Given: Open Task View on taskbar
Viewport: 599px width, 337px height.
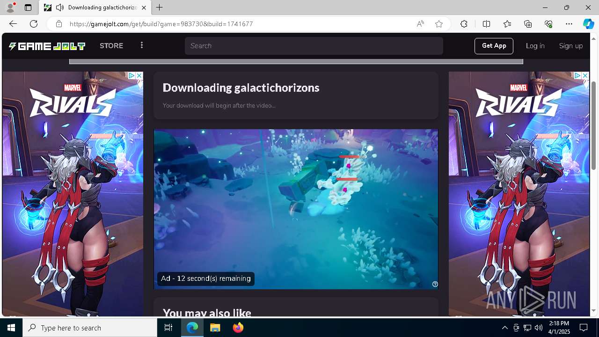Looking at the screenshot, I should [x=168, y=328].
